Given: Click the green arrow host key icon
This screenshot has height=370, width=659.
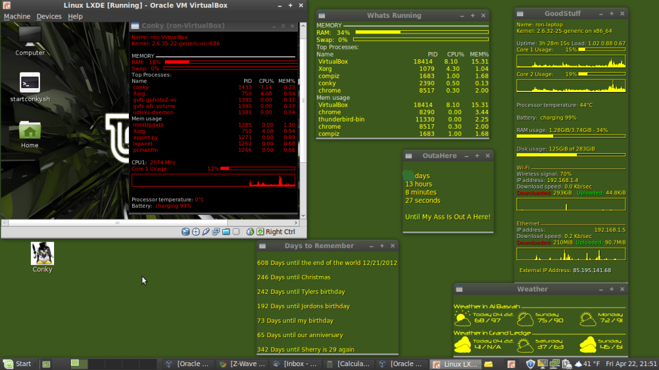Looking at the screenshot, I should 260,232.
